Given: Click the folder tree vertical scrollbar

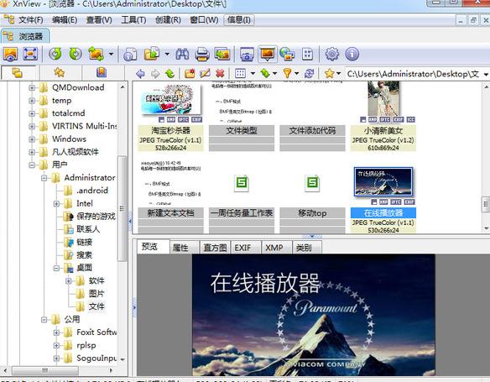Looking at the screenshot, I should (122, 208).
